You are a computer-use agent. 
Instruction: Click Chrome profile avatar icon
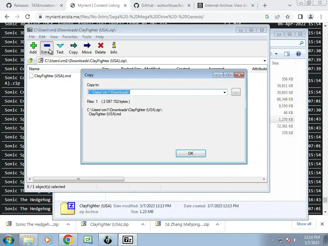[x=311, y=17]
